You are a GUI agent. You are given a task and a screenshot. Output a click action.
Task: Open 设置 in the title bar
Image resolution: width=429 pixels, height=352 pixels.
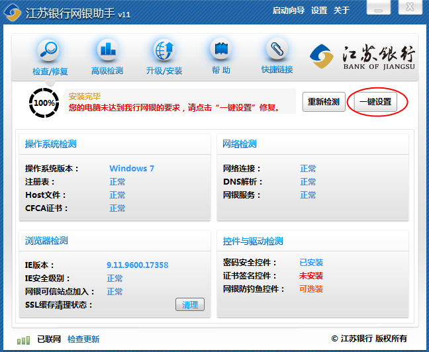[319, 11]
